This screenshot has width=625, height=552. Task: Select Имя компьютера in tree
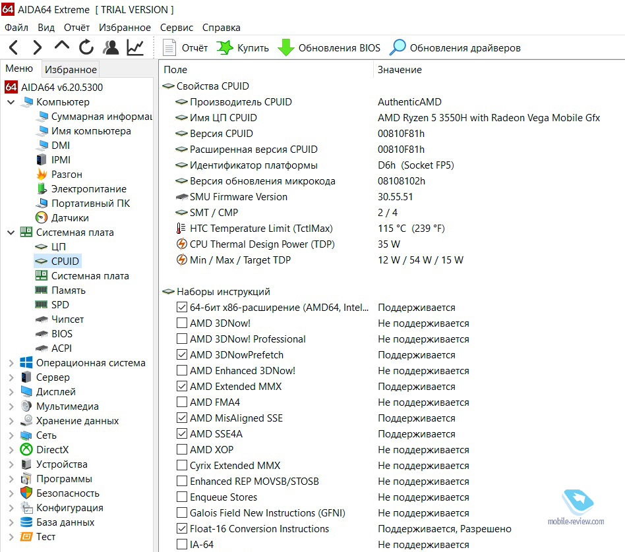tap(83, 131)
